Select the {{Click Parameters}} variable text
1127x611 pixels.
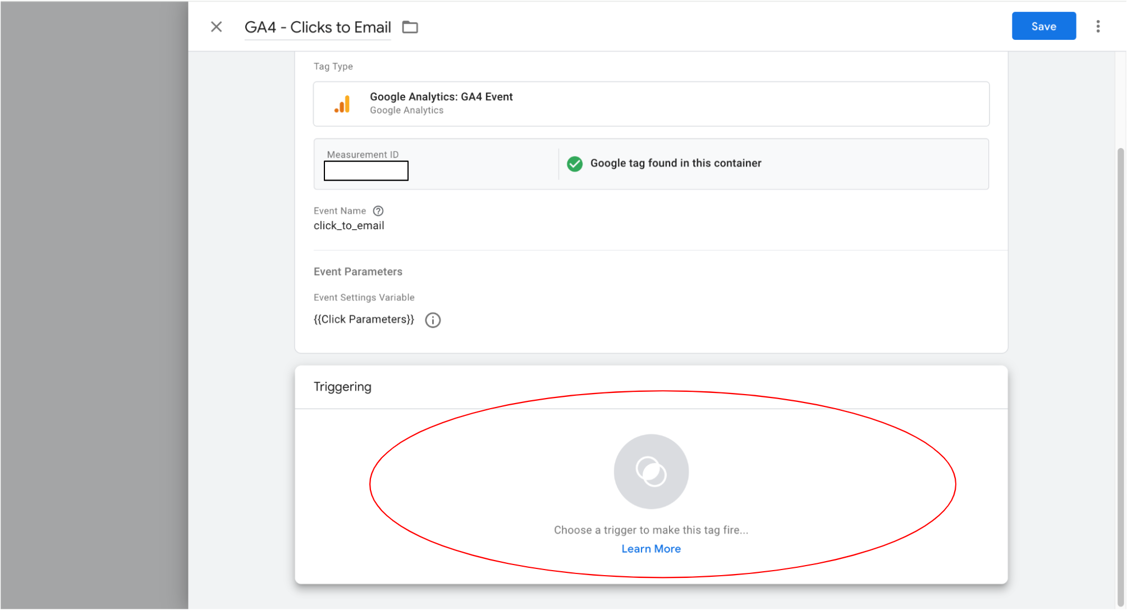[364, 320]
